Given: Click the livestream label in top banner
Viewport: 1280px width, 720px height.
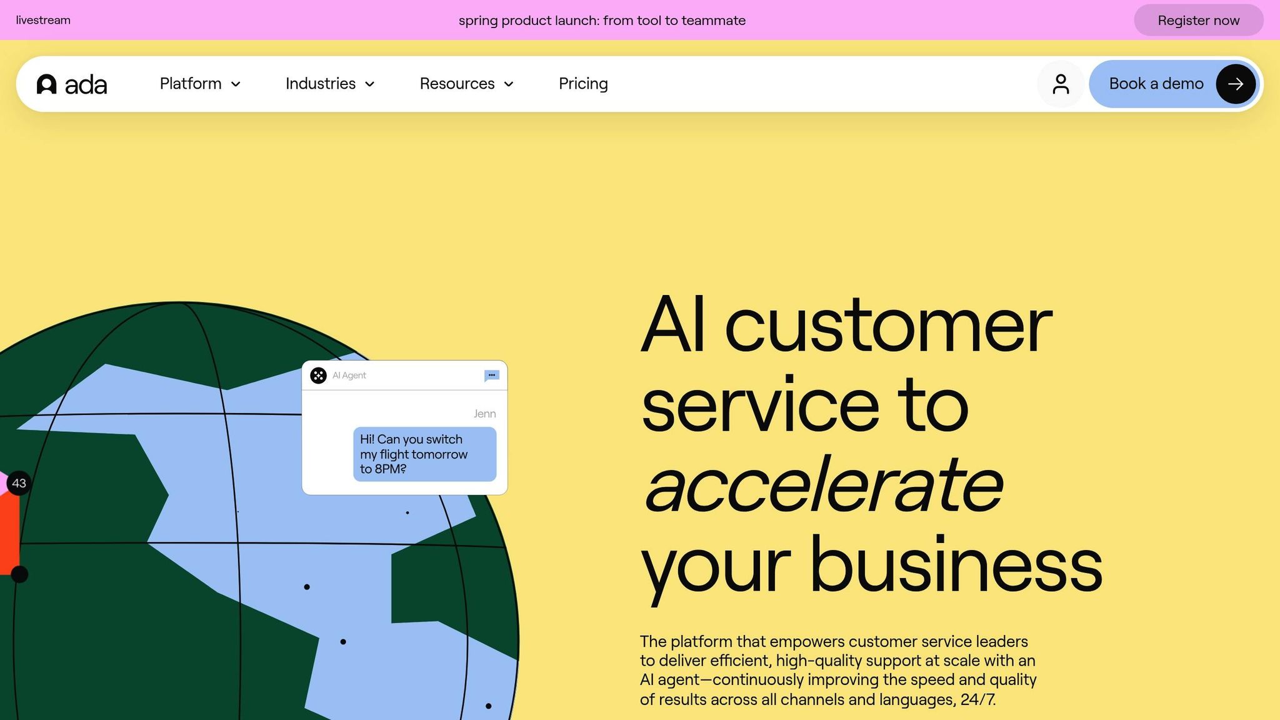Looking at the screenshot, I should coord(43,20).
